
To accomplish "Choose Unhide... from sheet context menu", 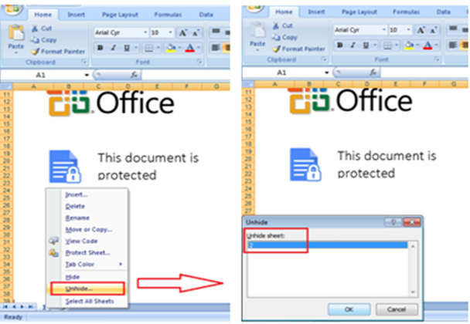I will tap(87, 289).
